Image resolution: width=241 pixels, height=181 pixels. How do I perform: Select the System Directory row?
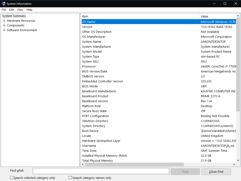[159, 126]
